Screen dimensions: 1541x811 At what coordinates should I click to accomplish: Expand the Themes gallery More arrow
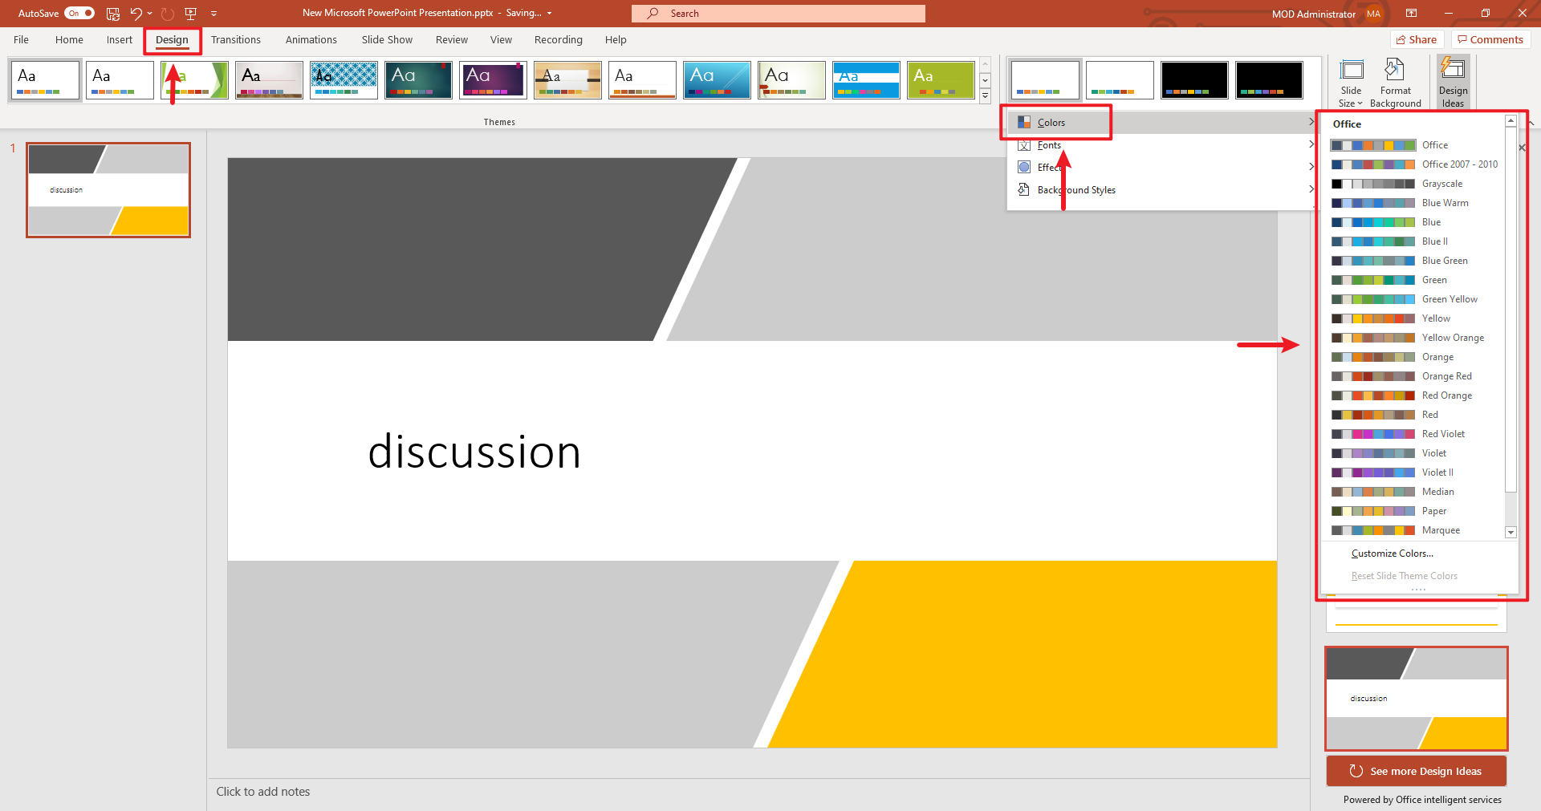coord(986,96)
